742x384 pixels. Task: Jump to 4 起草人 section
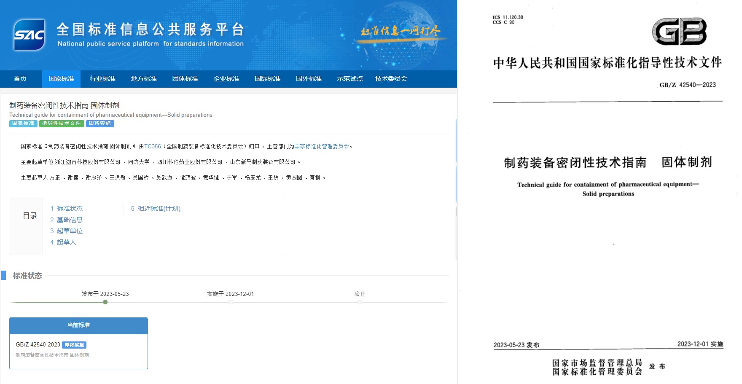pyautogui.click(x=63, y=242)
